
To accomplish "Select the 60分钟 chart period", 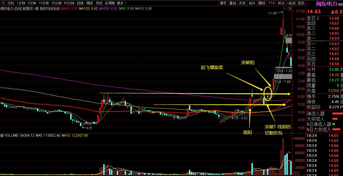I will point(69,3).
